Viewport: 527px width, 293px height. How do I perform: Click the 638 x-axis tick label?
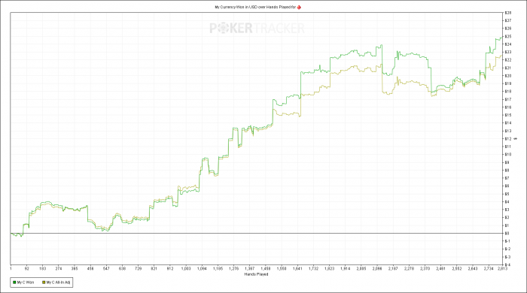(x=122, y=268)
